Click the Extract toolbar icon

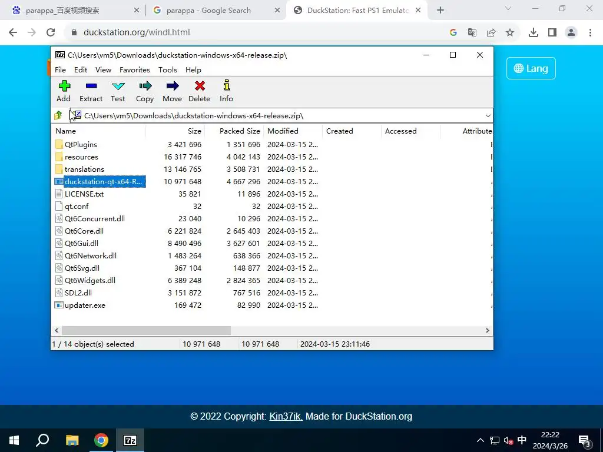pos(91,86)
